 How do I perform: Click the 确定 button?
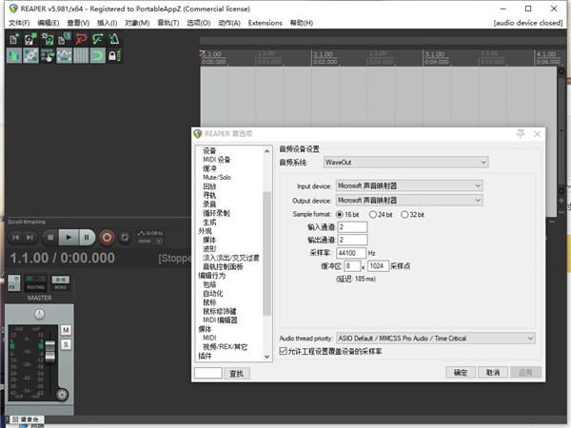[x=461, y=372]
